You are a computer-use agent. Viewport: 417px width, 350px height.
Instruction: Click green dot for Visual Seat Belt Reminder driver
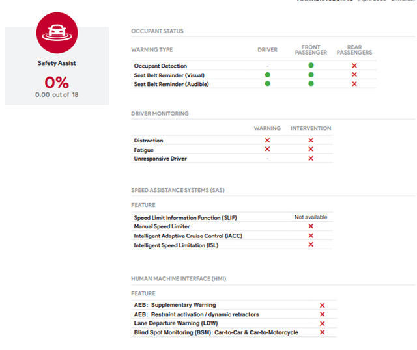[268, 75]
